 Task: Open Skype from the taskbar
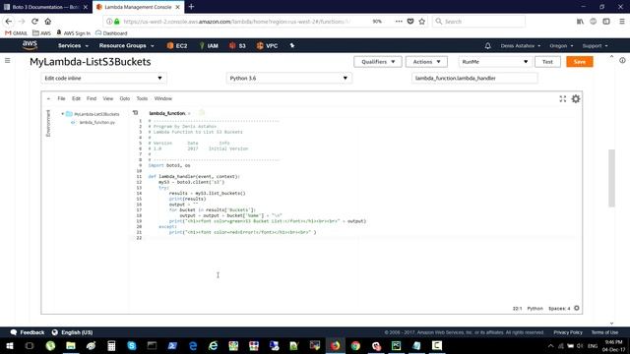pos(131,345)
